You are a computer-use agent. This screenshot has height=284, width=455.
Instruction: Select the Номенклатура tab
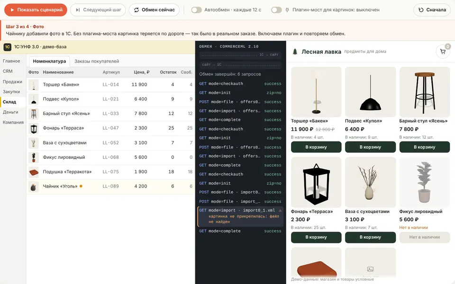point(49,61)
